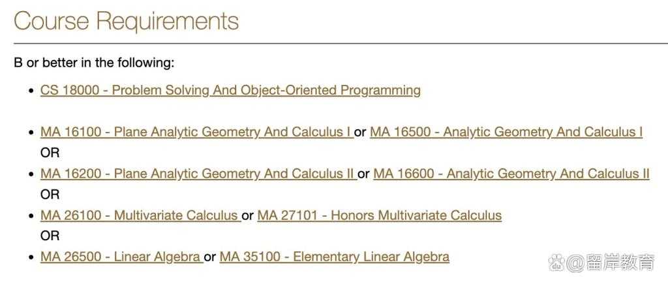Click the OR below the MA 16100 line

point(50,153)
